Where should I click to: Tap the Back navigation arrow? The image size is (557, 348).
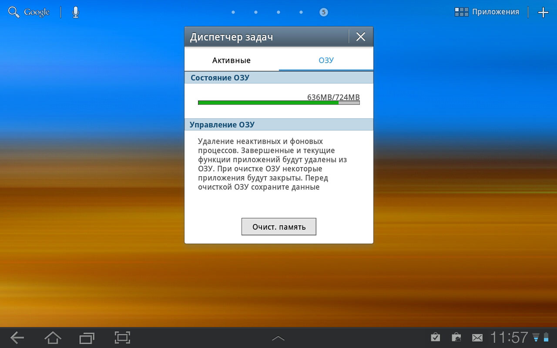click(x=17, y=338)
